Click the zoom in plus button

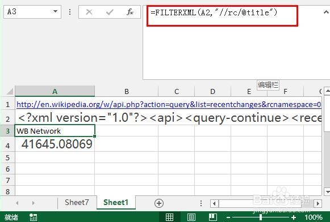[294, 217]
